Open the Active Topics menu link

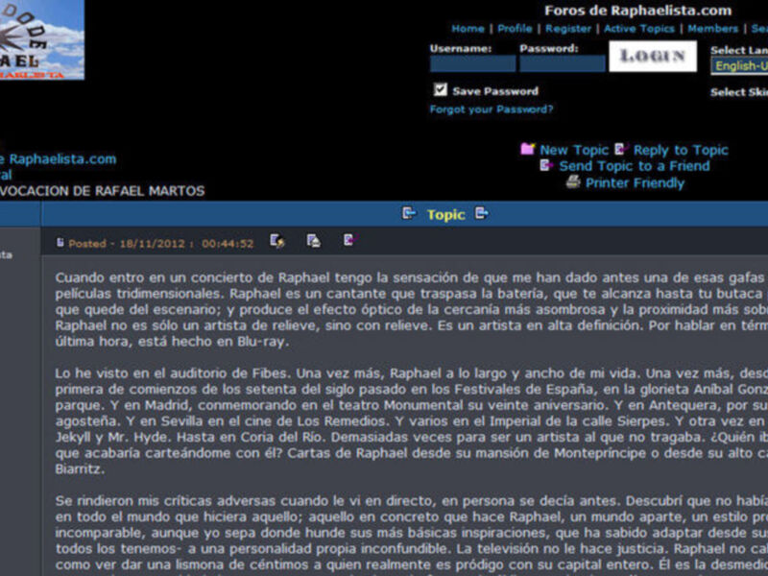coord(639,29)
